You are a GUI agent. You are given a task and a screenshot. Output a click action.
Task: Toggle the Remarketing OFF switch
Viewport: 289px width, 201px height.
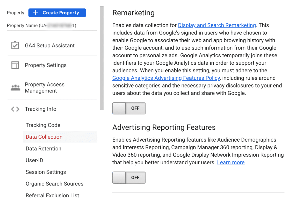point(129,108)
